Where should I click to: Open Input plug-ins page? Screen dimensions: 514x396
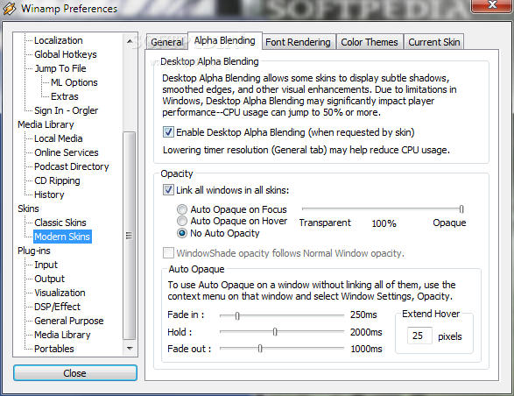pyautogui.click(x=46, y=265)
